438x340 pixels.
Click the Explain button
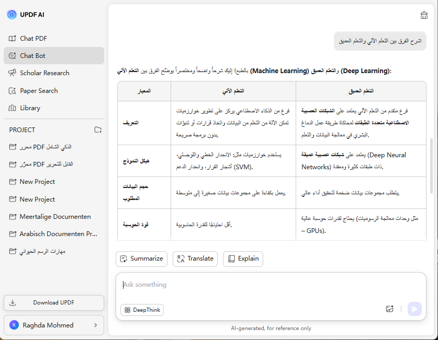(x=243, y=259)
